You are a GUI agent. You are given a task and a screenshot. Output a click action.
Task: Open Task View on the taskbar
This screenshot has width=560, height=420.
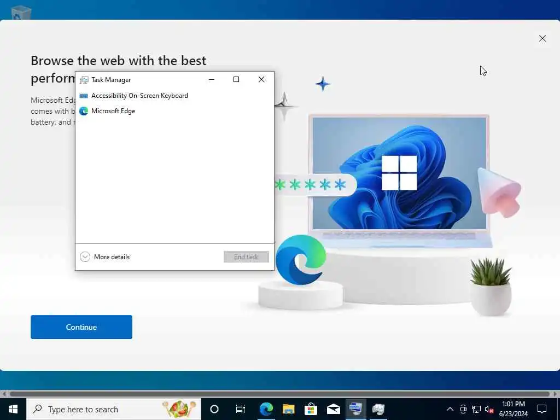pos(241,409)
